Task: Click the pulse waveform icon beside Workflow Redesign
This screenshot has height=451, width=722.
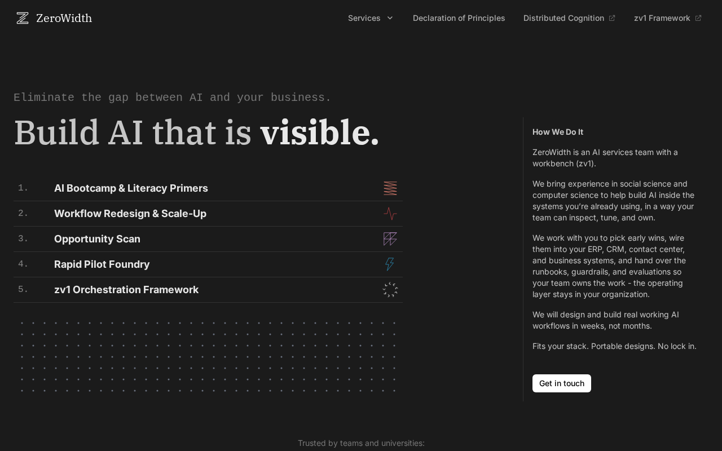Action: 390,214
